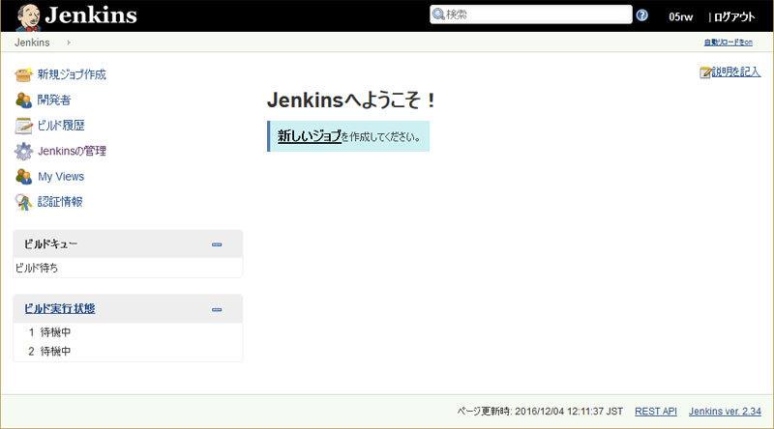The width and height of the screenshot is (774, 429).
Task: Open the REST API footer link
Action: pyautogui.click(x=656, y=412)
